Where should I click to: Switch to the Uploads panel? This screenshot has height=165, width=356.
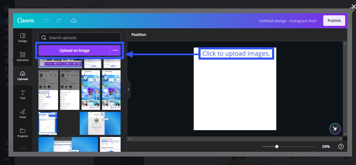(x=22, y=76)
